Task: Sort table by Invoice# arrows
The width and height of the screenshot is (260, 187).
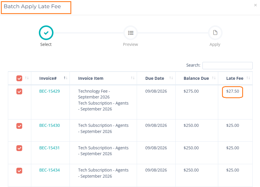Action: [65, 78]
